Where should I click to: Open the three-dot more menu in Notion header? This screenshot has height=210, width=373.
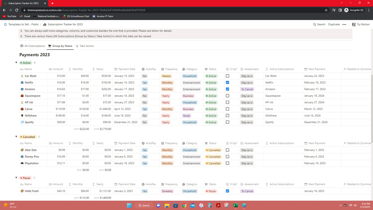pos(344,25)
